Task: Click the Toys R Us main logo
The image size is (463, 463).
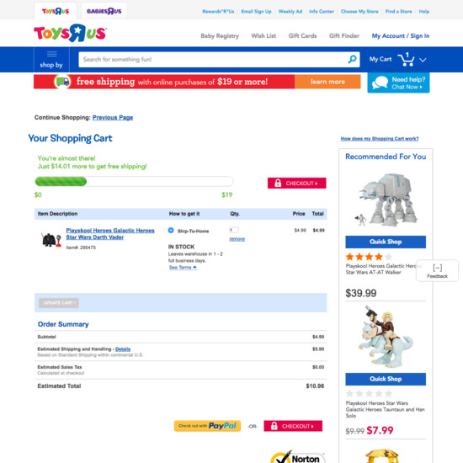Action: click(x=70, y=33)
